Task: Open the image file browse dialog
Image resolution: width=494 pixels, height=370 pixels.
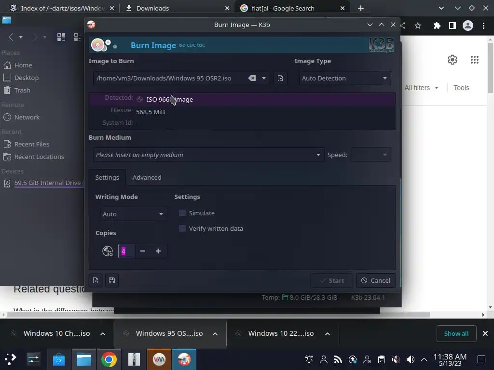Action: [x=280, y=78]
